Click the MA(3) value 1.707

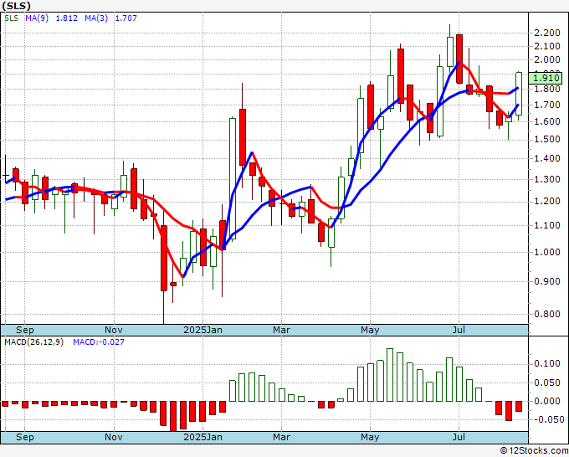pyautogui.click(x=126, y=18)
